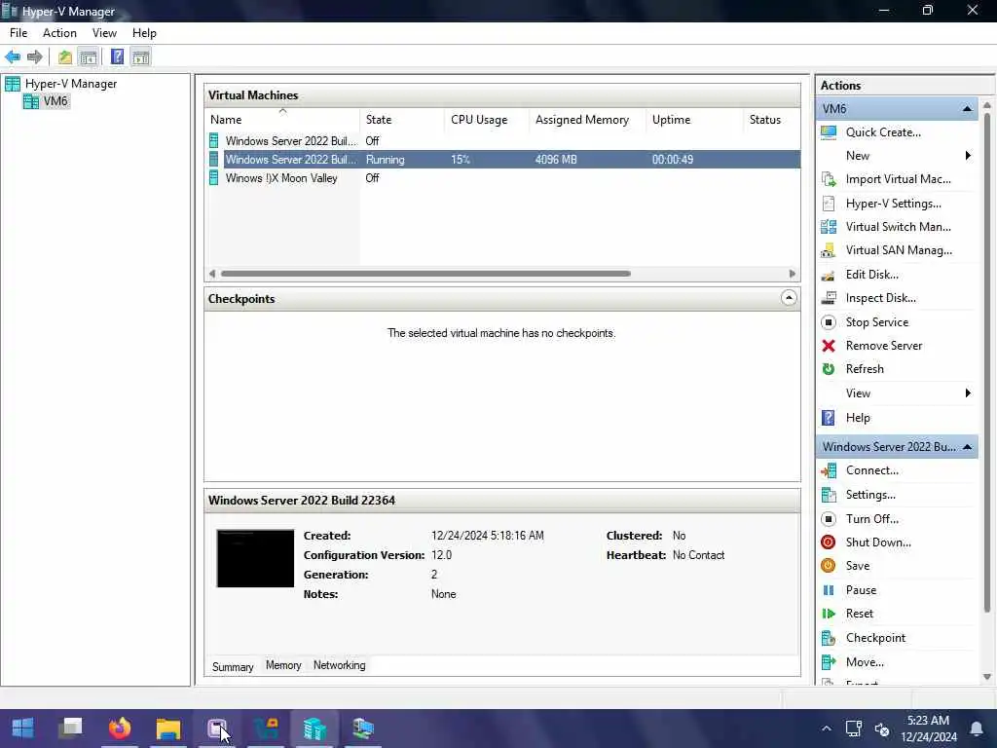Screen dimensions: 997x748
Task: Click the orange Save icon
Action: pos(829,566)
